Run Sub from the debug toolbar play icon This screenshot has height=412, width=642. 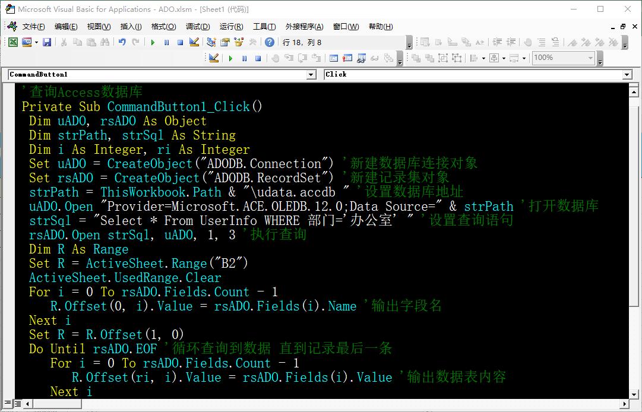point(230,58)
